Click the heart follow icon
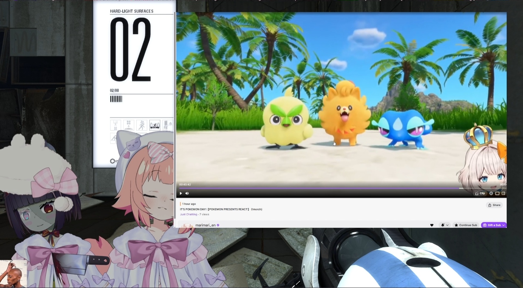 (x=432, y=225)
